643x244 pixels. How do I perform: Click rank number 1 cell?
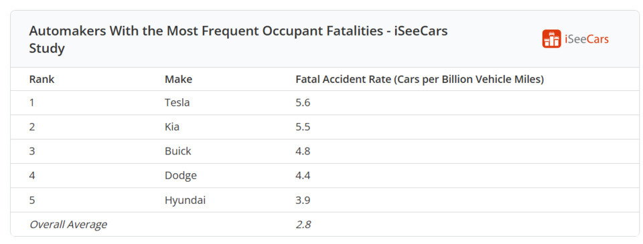[31, 102]
